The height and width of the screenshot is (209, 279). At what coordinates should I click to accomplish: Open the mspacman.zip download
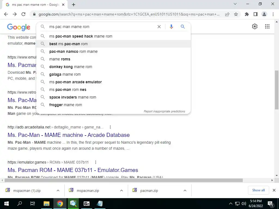[88, 190]
